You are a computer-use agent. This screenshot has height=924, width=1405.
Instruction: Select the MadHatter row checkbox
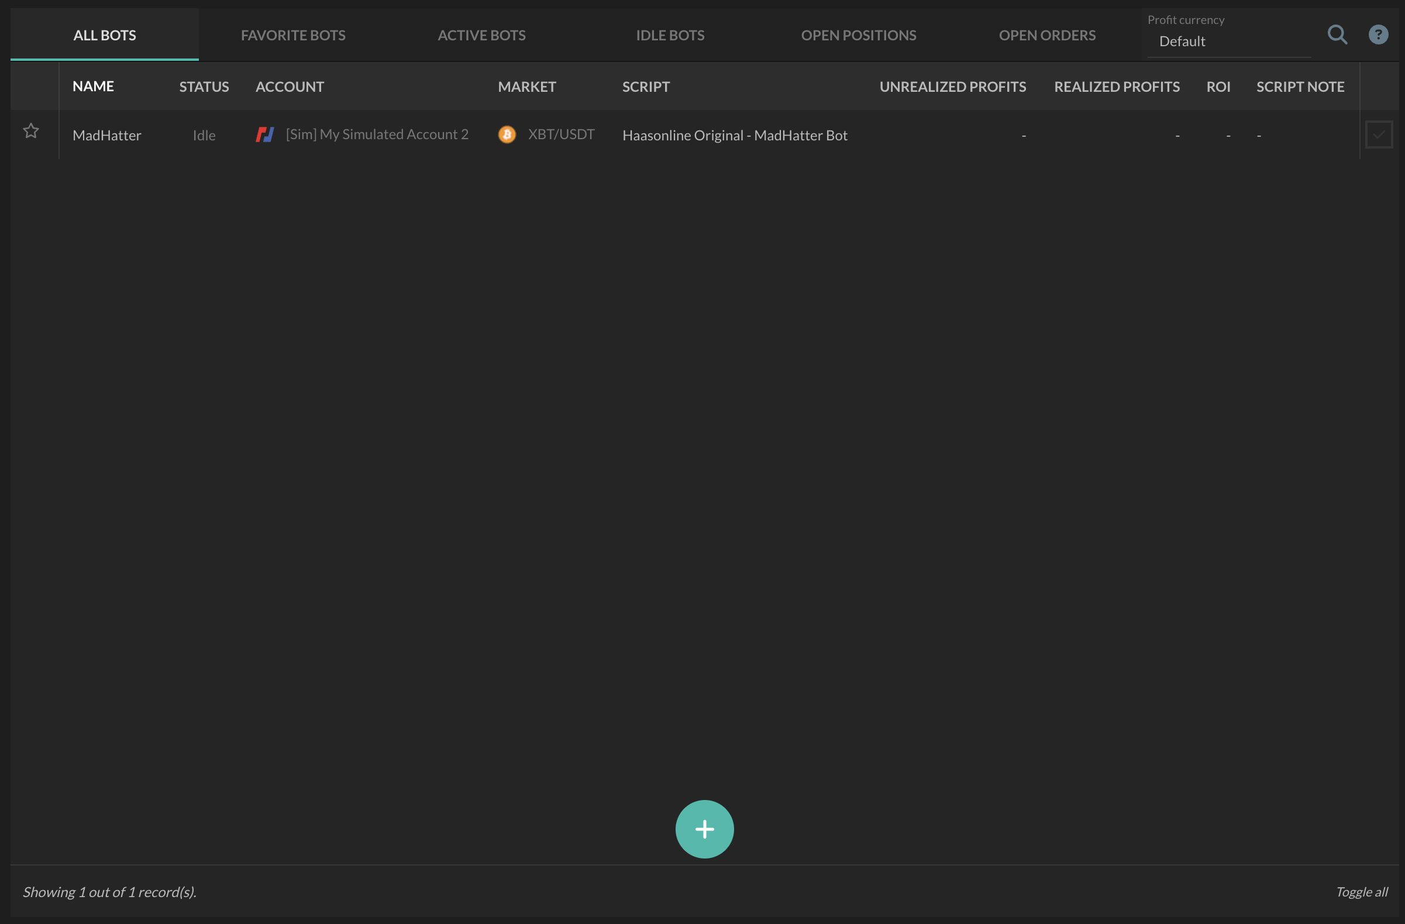pos(1379,134)
